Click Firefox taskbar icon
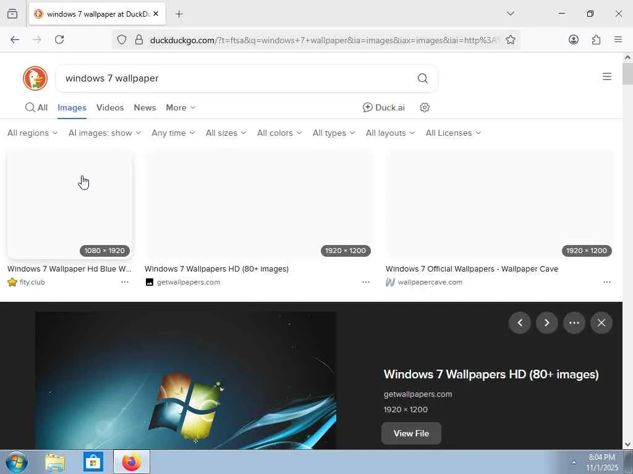633x474 pixels. pos(132,462)
